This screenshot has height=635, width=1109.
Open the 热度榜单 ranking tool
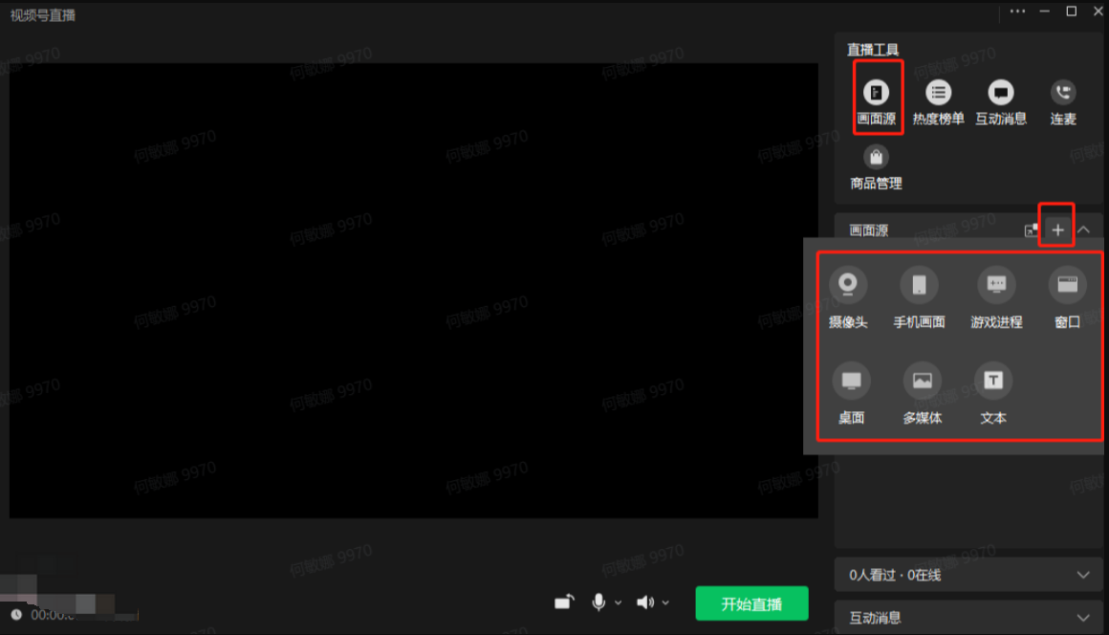(938, 100)
